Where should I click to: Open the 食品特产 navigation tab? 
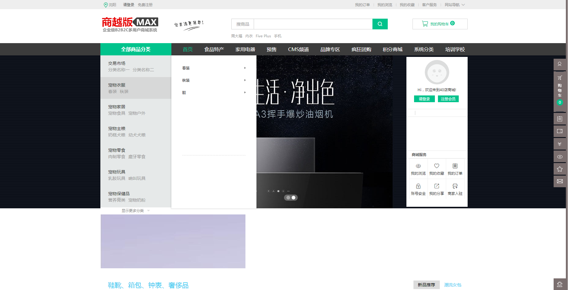[x=214, y=50]
